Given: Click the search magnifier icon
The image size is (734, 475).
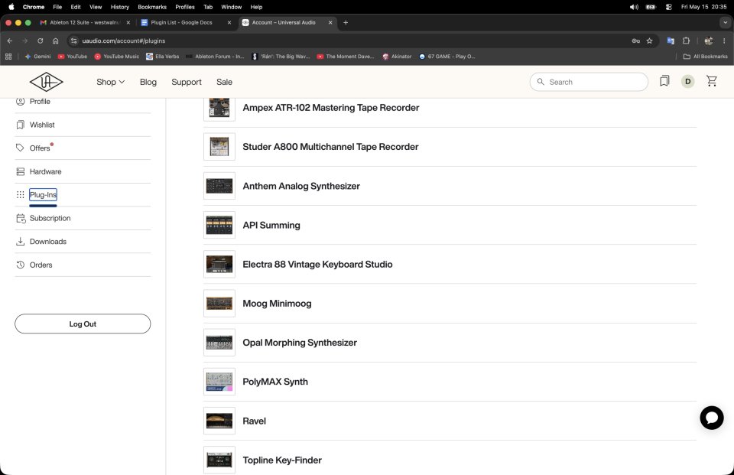Looking at the screenshot, I should 541,82.
